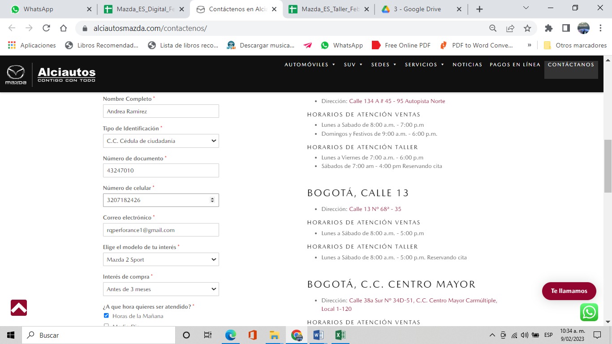Uncheck the Horas de la Mañana checkbox
This screenshot has width=612, height=344.
[106, 316]
